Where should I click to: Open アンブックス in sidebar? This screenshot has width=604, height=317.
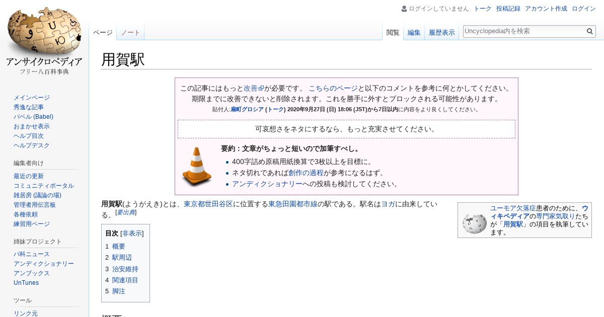point(32,273)
